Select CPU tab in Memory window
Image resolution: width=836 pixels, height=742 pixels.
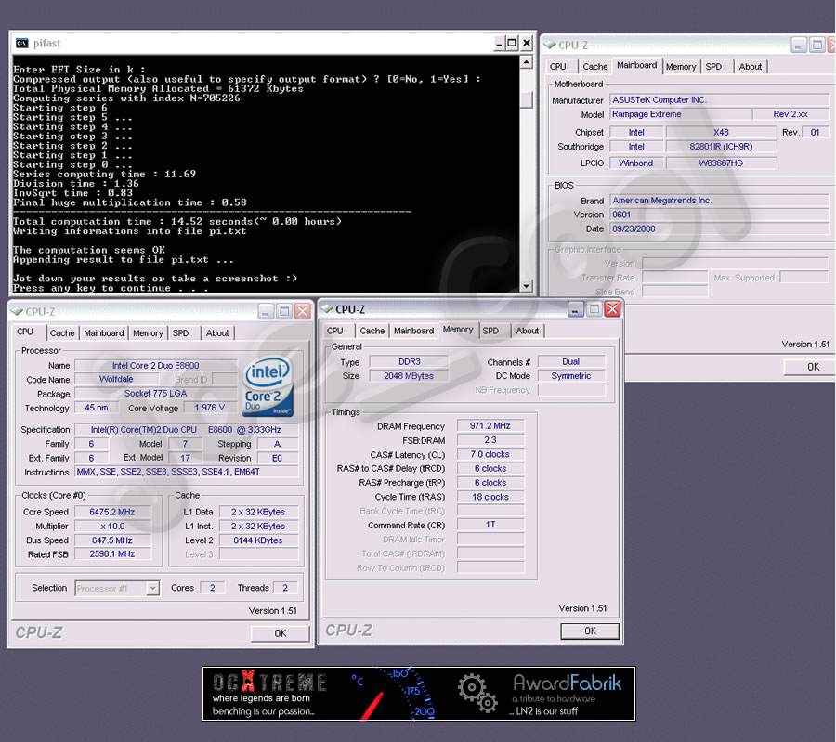tap(334, 331)
